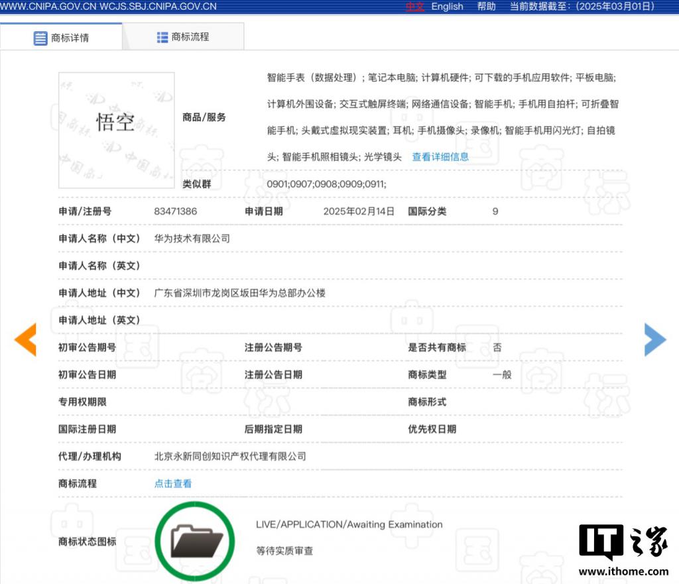Switch language to 中文
The image size is (679, 584).
coord(415,7)
